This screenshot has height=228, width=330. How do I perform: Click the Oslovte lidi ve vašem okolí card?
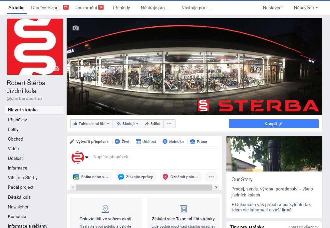click(106, 213)
